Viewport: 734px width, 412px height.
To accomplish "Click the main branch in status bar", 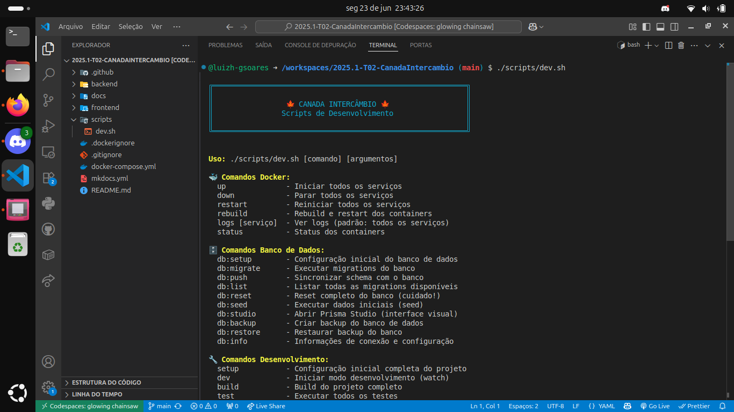I will click(x=160, y=406).
